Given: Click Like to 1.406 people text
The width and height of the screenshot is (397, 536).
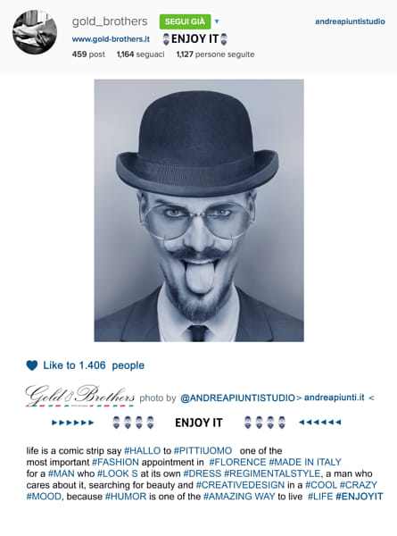Looking at the screenshot, I should [x=94, y=365].
